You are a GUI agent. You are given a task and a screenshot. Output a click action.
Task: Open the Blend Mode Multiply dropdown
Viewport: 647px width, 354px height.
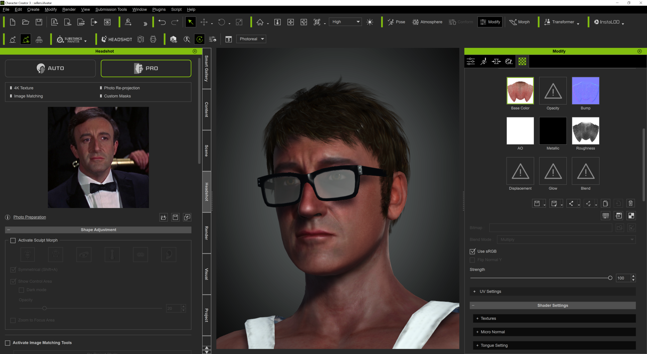coord(566,240)
